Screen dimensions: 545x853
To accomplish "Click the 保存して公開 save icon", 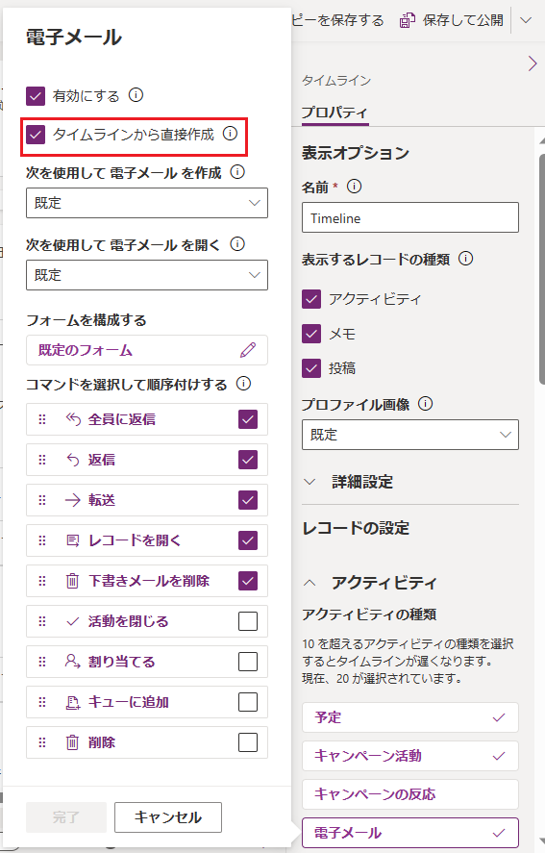I will click(x=408, y=20).
